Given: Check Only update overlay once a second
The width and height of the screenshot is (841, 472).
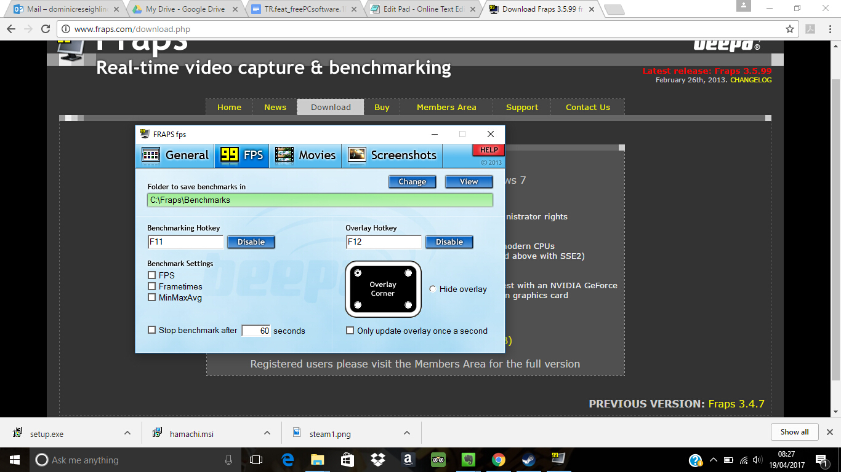Looking at the screenshot, I should coord(350,331).
